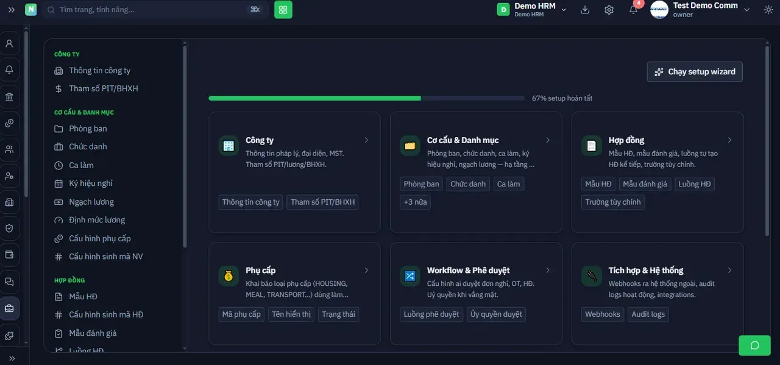This screenshot has height=365, width=780.
Task: Open Thông tin công ty in the sidebar
Action: (99, 71)
